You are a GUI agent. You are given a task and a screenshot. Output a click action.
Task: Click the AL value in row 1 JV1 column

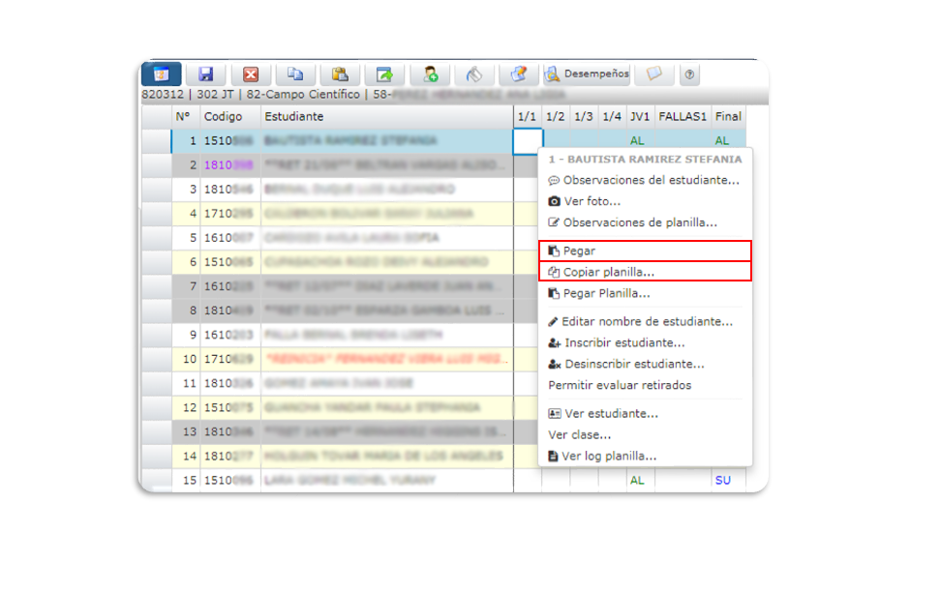coord(637,141)
